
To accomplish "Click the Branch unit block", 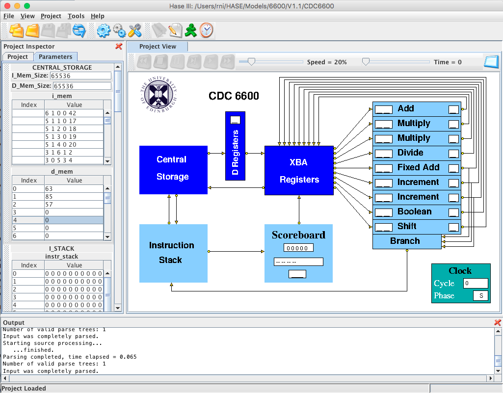I will point(407,241).
